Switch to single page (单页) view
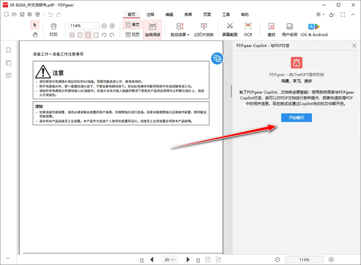Image resolution: width=361 pixels, height=265 pixels. coord(132,25)
